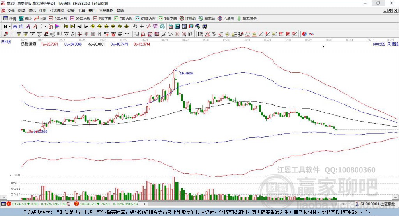Open the 资讯 menu

[x=32, y=11]
